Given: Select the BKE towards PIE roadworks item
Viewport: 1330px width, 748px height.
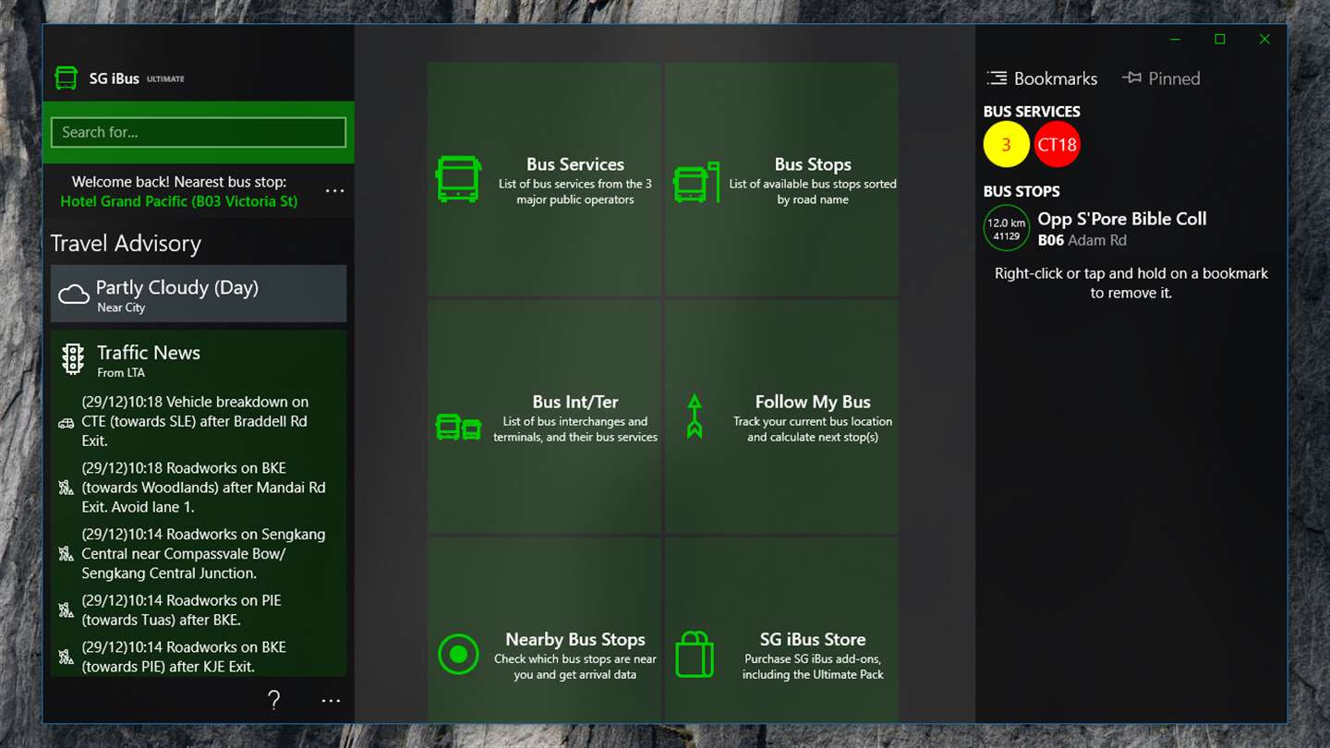Looking at the screenshot, I should tap(199, 657).
